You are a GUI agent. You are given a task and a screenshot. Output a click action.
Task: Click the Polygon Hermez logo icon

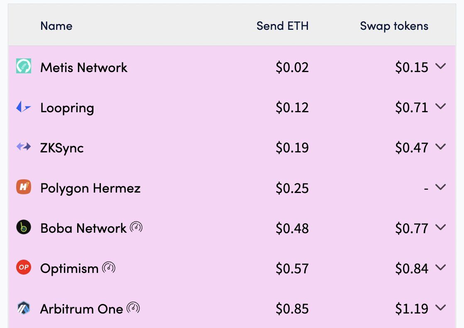(x=24, y=187)
